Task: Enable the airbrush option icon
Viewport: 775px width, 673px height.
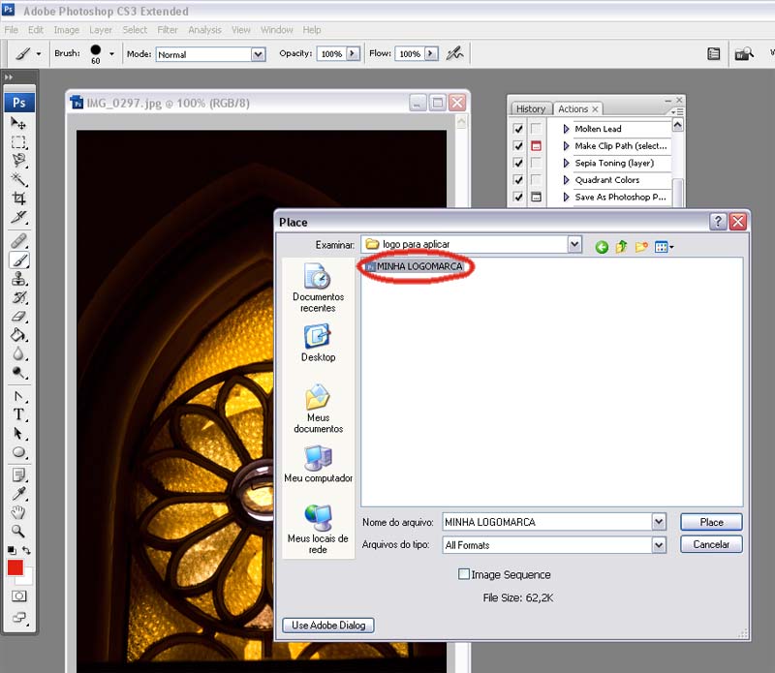Action: coord(453,54)
